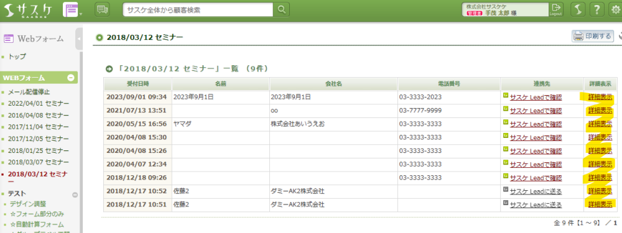The image size is (622, 233).
Task: Open 詳細表示 for 2020/04/08 15:30 row
Action: tap(600, 137)
